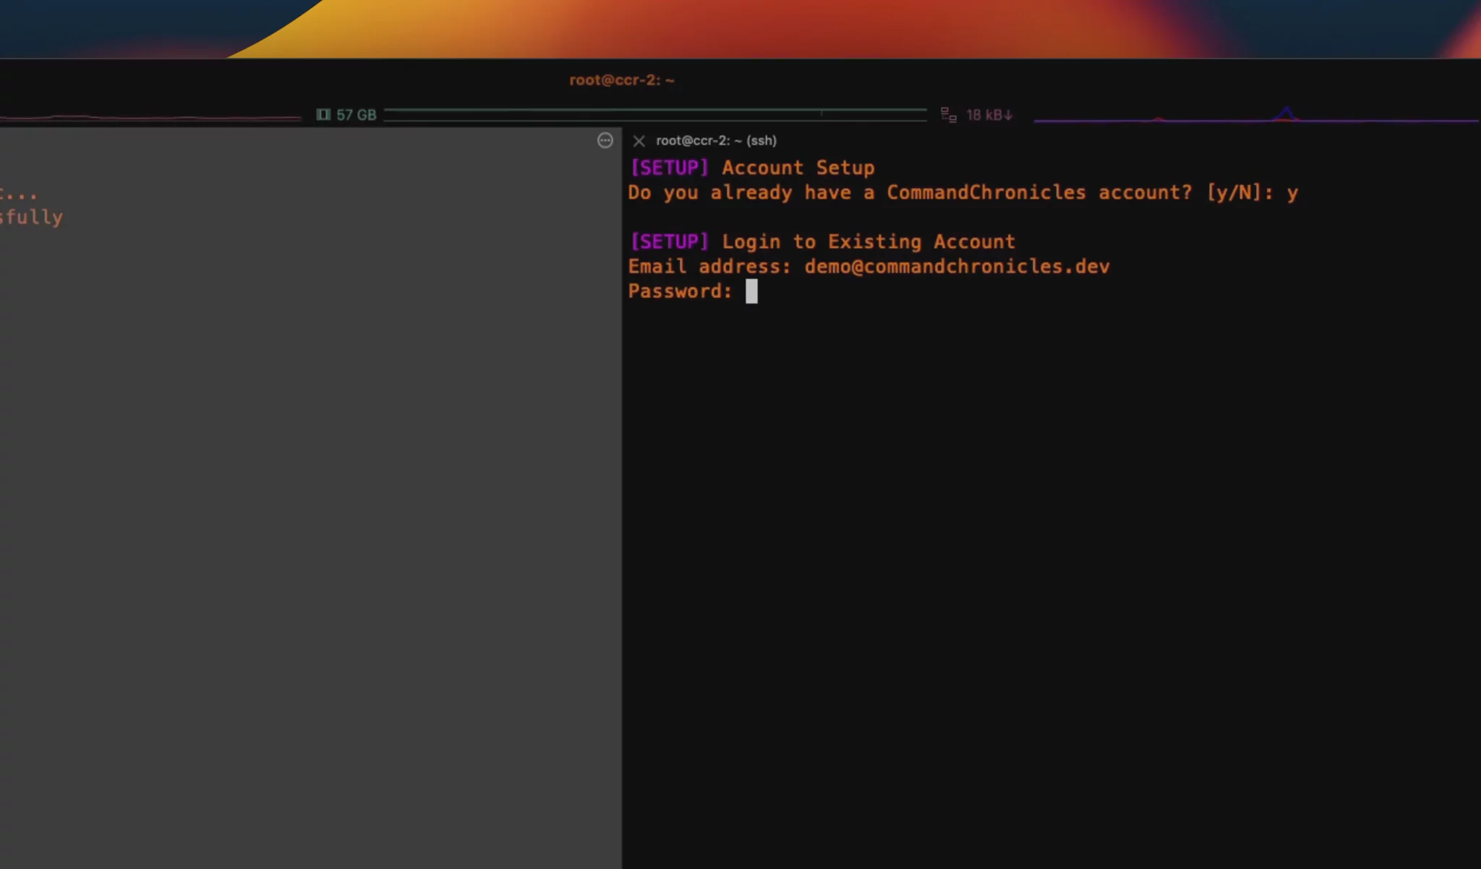1481x869 pixels.
Task: Click the "sfully" text in left pane
Action: point(31,218)
